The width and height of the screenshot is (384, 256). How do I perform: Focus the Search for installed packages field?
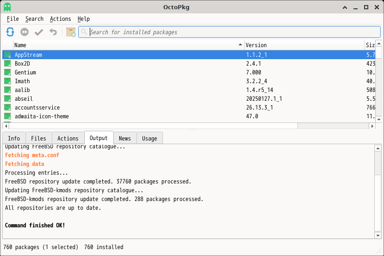tap(229, 32)
